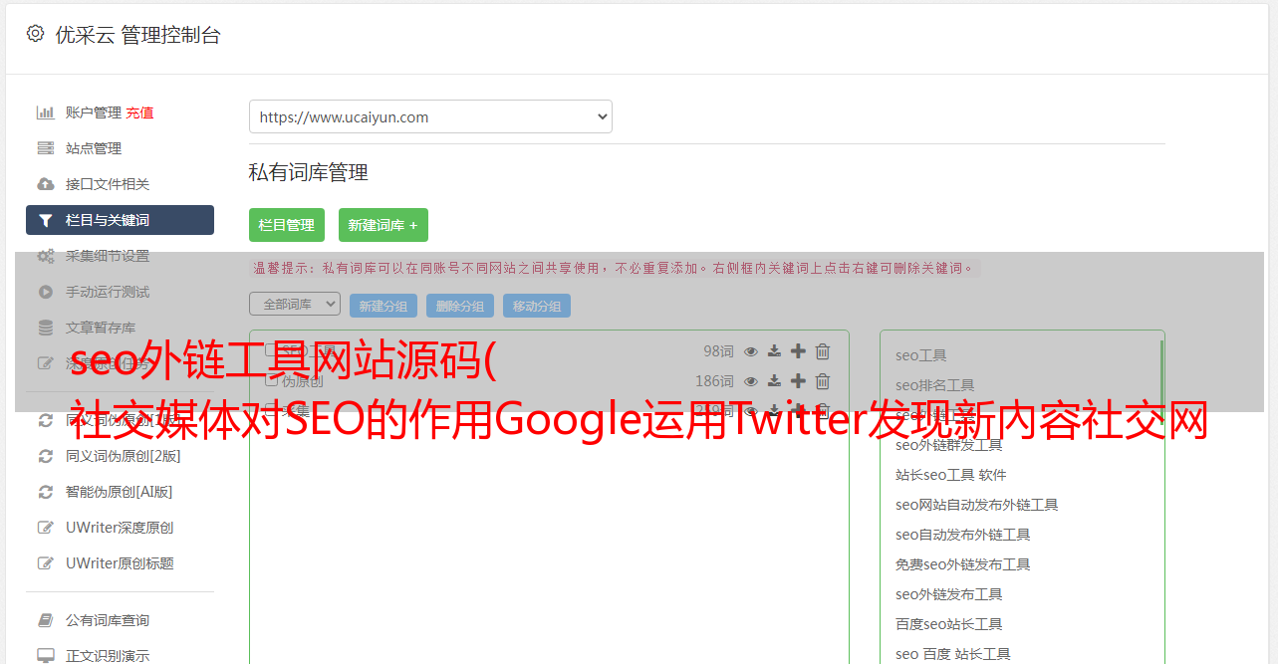Image resolution: width=1278 pixels, height=664 pixels.
Task: Click the 私有词库管理 heading
Action: (x=309, y=172)
